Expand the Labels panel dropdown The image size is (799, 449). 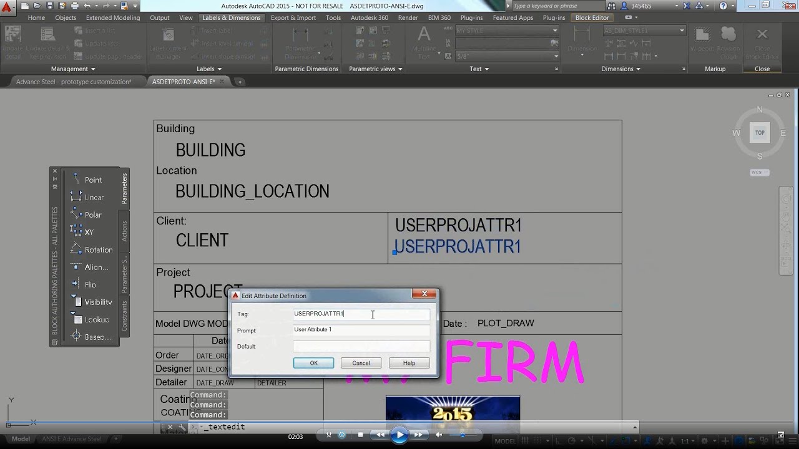tap(210, 69)
